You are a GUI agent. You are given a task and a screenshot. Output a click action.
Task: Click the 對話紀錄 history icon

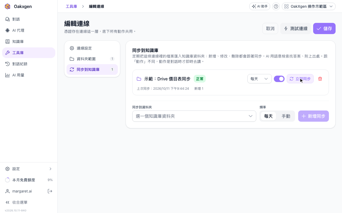[7, 64]
